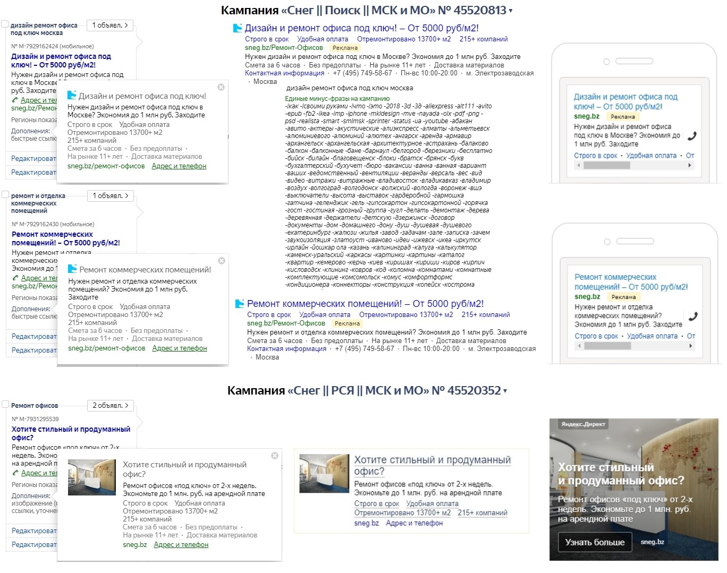Click 'Адрес и телефон' in the bordered РСЯ ad

coord(415,523)
